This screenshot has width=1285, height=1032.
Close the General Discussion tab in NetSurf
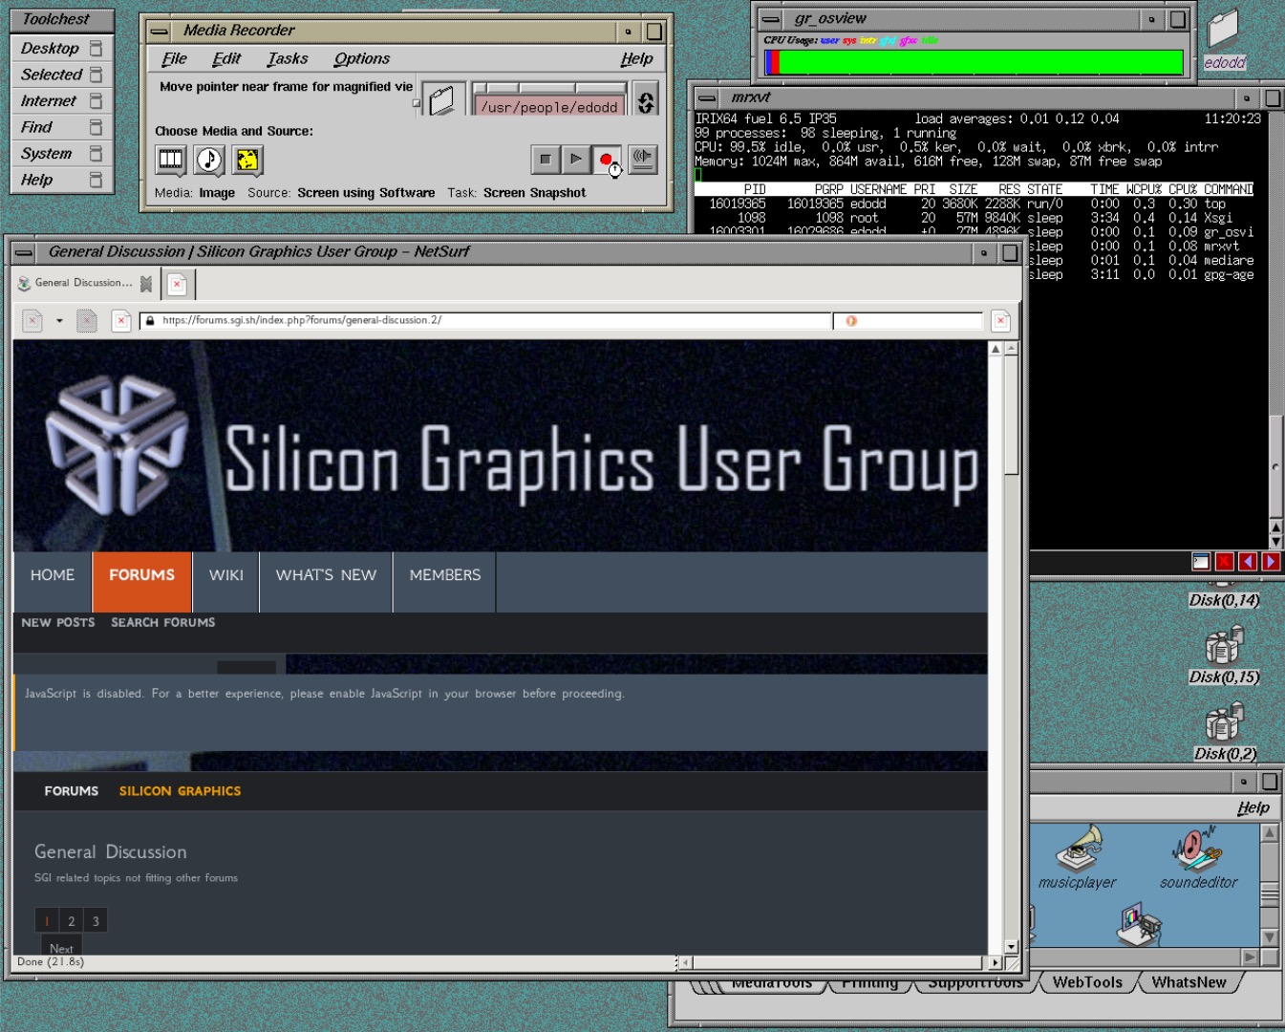(146, 284)
